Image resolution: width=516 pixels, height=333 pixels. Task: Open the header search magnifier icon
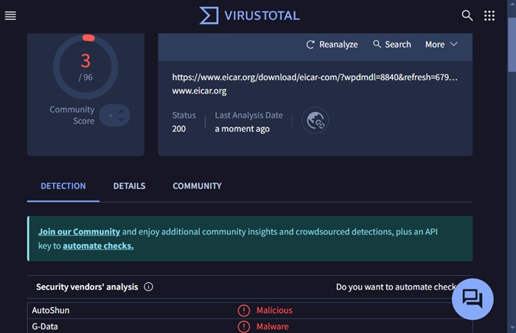pos(467,15)
